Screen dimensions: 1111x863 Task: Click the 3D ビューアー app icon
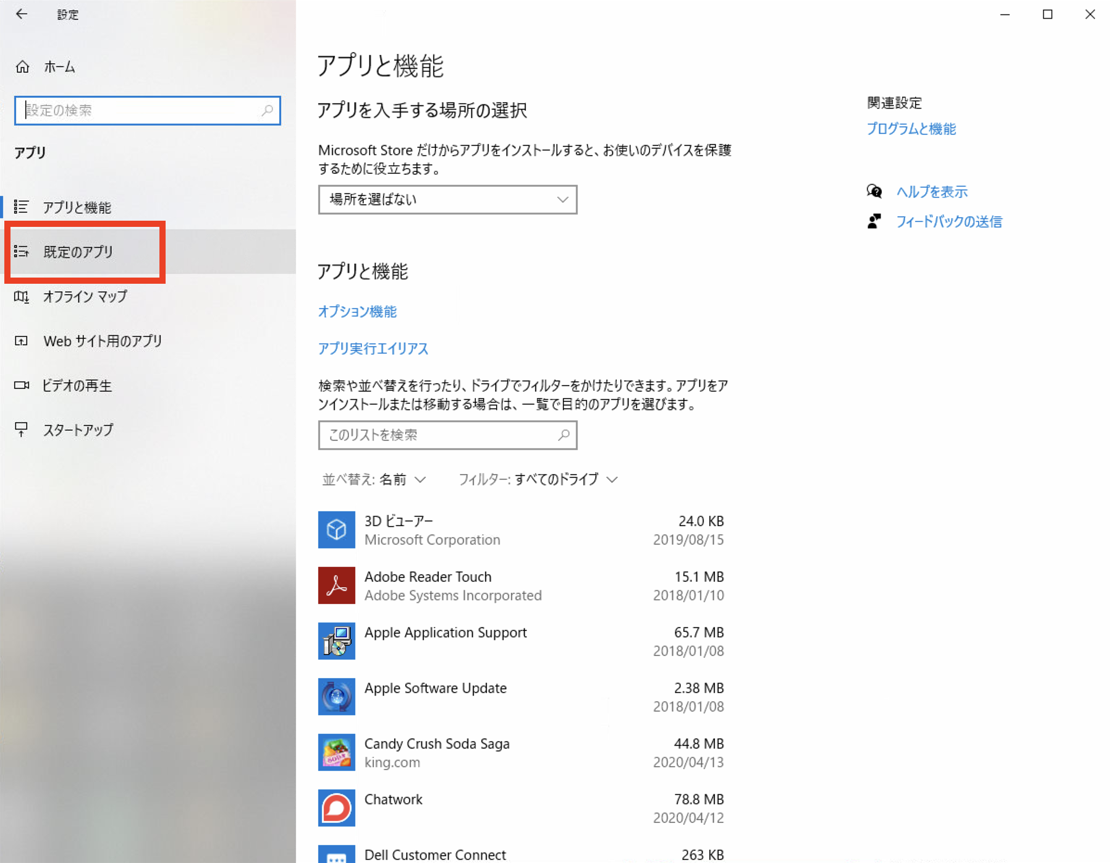[x=337, y=530]
